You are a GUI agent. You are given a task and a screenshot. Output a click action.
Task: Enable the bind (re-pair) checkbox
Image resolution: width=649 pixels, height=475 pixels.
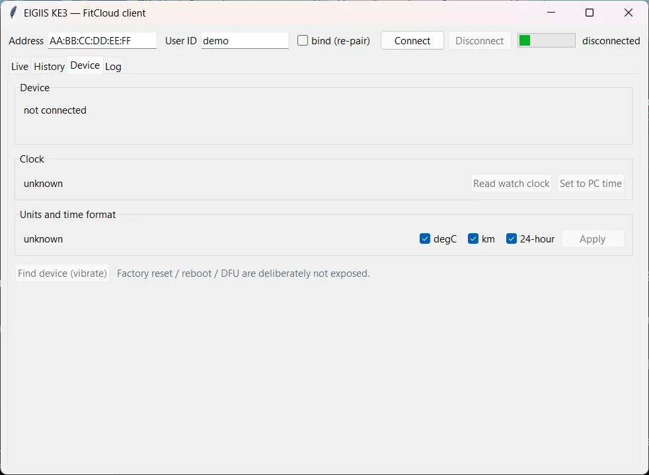tap(303, 40)
